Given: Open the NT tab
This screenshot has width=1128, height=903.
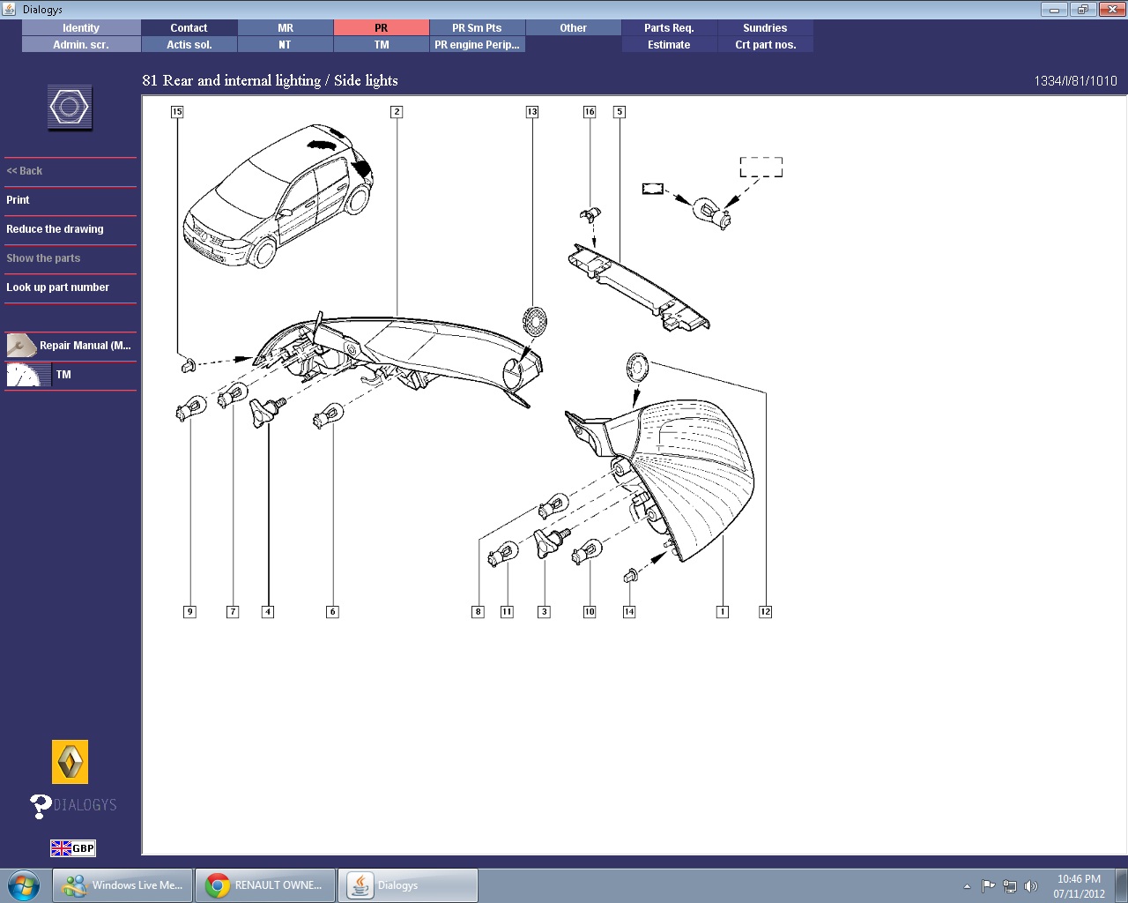Looking at the screenshot, I should [x=286, y=45].
